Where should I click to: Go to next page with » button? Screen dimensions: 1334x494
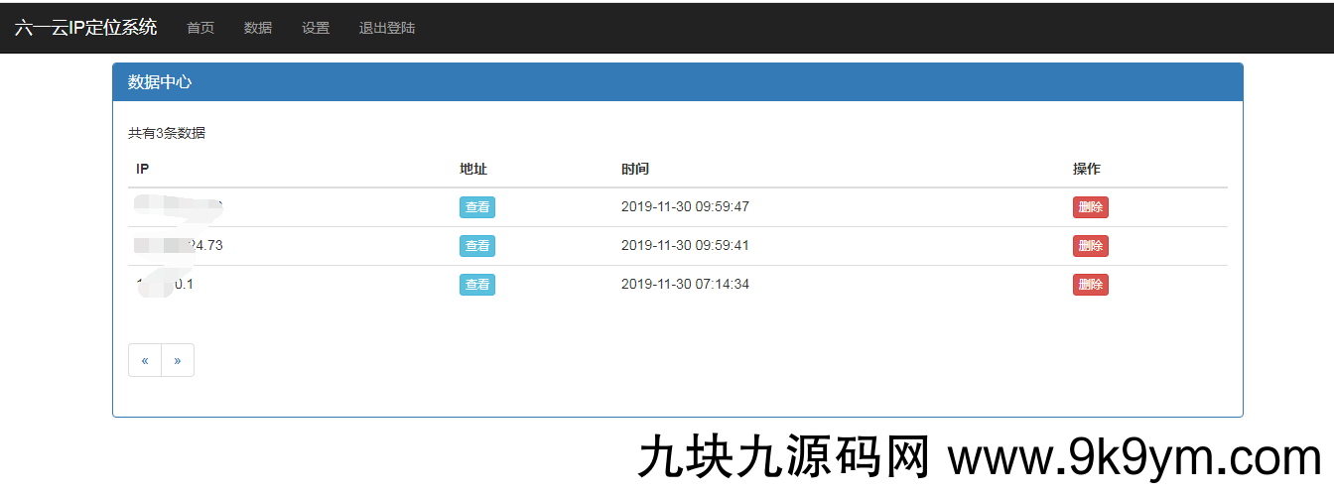[178, 360]
